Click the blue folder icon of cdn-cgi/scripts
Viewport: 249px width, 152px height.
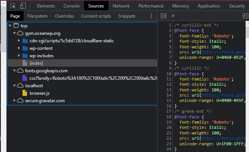tap(25, 41)
